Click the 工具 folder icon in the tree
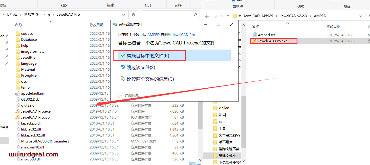 pyautogui.click(x=215, y=129)
